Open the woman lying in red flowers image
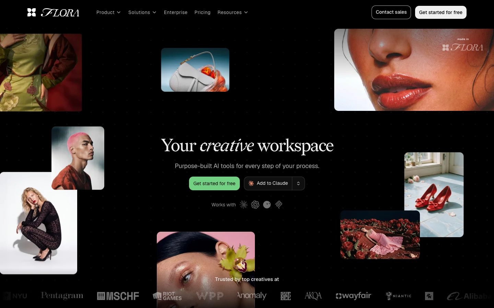Image resolution: width=494 pixels, height=308 pixels. point(380,235)
